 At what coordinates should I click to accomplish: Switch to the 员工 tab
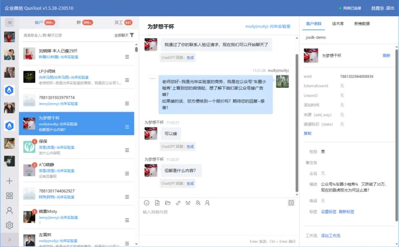(x=123, y=22)
